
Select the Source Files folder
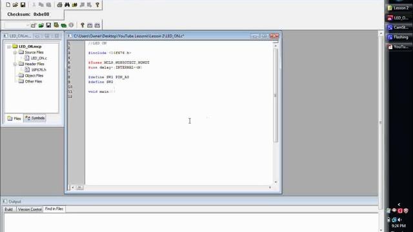pos(34,52)
